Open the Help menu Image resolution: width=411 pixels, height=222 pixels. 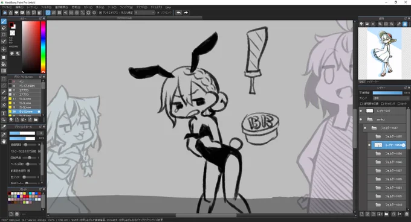point(168,7)
